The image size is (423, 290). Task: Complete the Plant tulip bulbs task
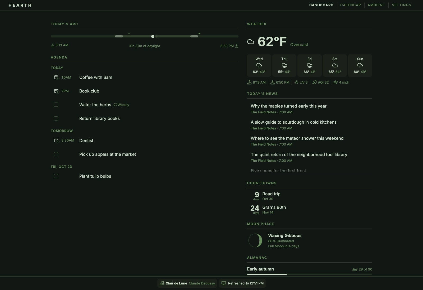pos(56,176)
